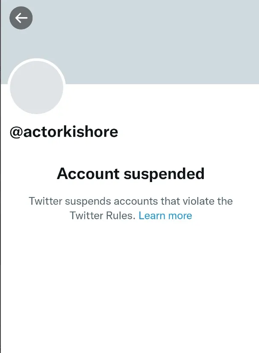Click the word suspended in the heading
The height and width of the screenshot is (353, 259).
click(164, 174)
